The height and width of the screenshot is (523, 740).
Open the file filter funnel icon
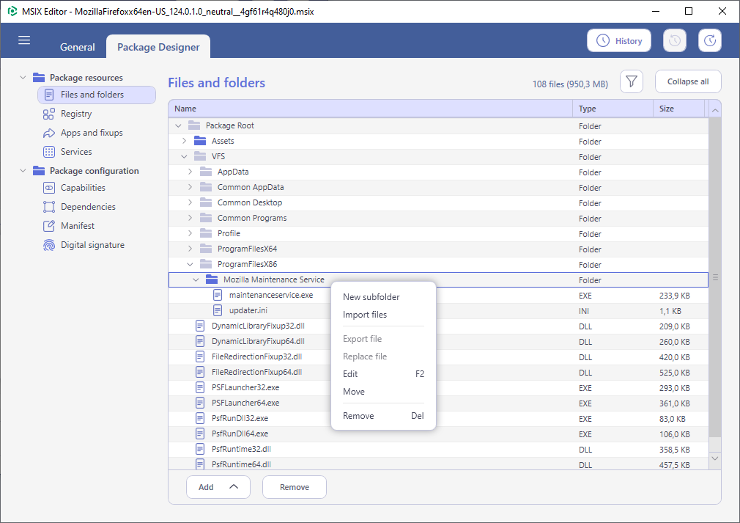pos(632,81)
